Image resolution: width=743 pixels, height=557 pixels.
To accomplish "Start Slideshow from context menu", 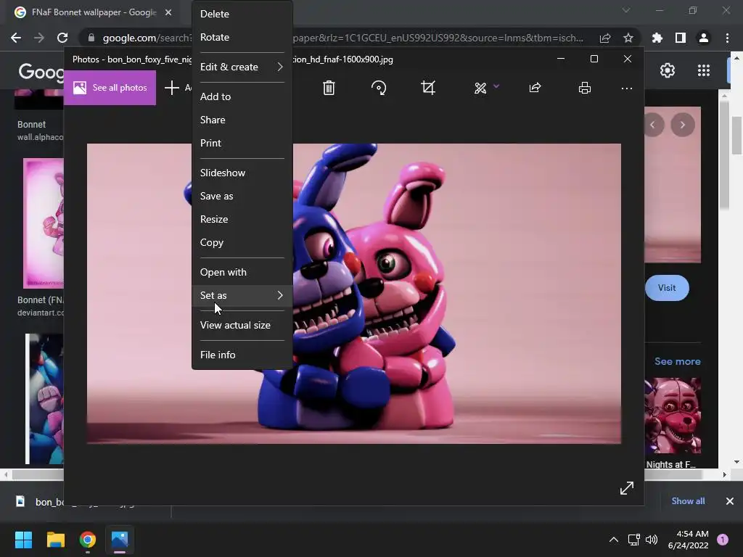I will point(242,173).
